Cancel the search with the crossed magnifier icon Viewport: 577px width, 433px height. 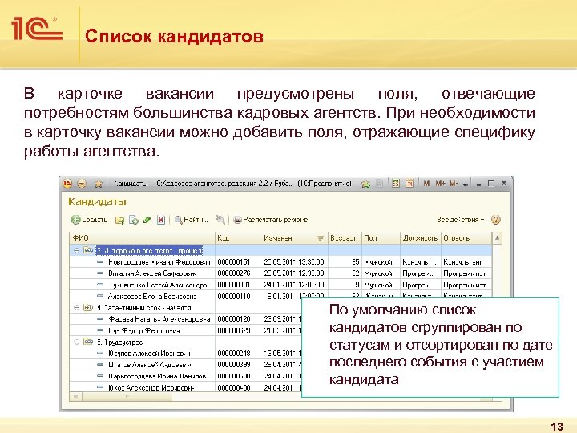tap(220, 220)
